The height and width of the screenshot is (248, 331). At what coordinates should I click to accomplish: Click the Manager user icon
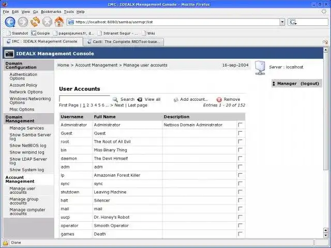274,84
